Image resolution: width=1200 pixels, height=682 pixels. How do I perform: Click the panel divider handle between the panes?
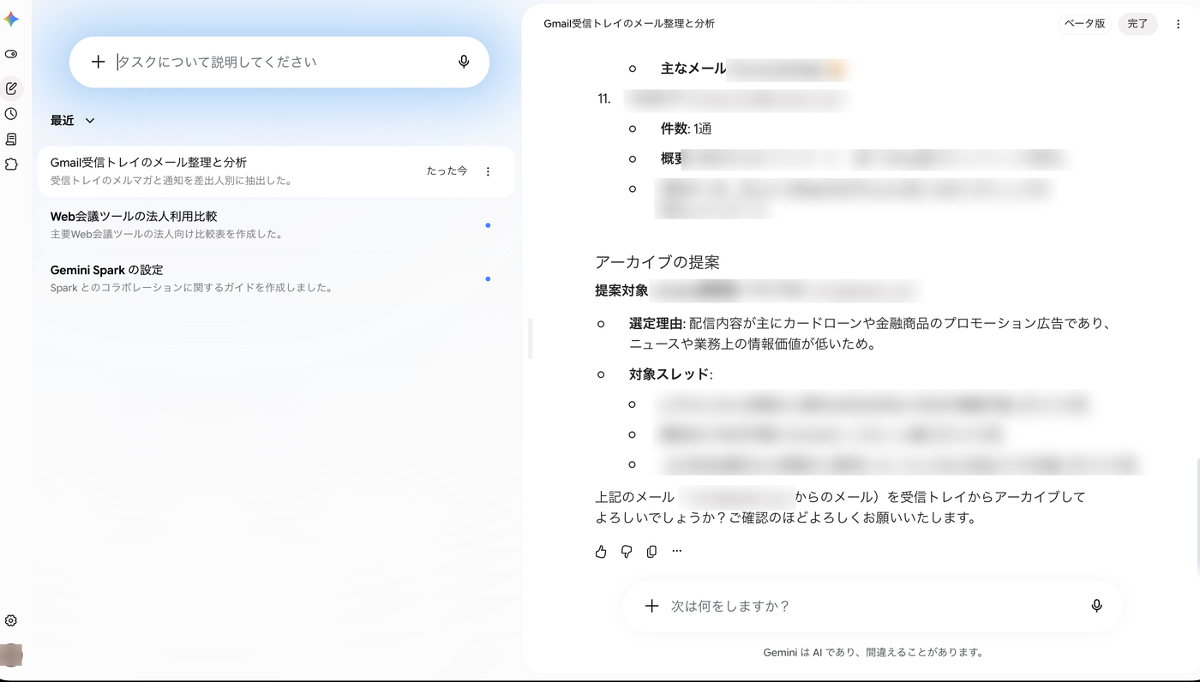click(531, 339)
